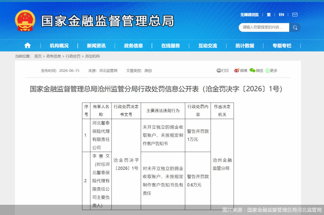The height and width of the screenshot is (215, 324).
Task: Click header 行政处罚决定书文号
Action: tap(126, 110)
